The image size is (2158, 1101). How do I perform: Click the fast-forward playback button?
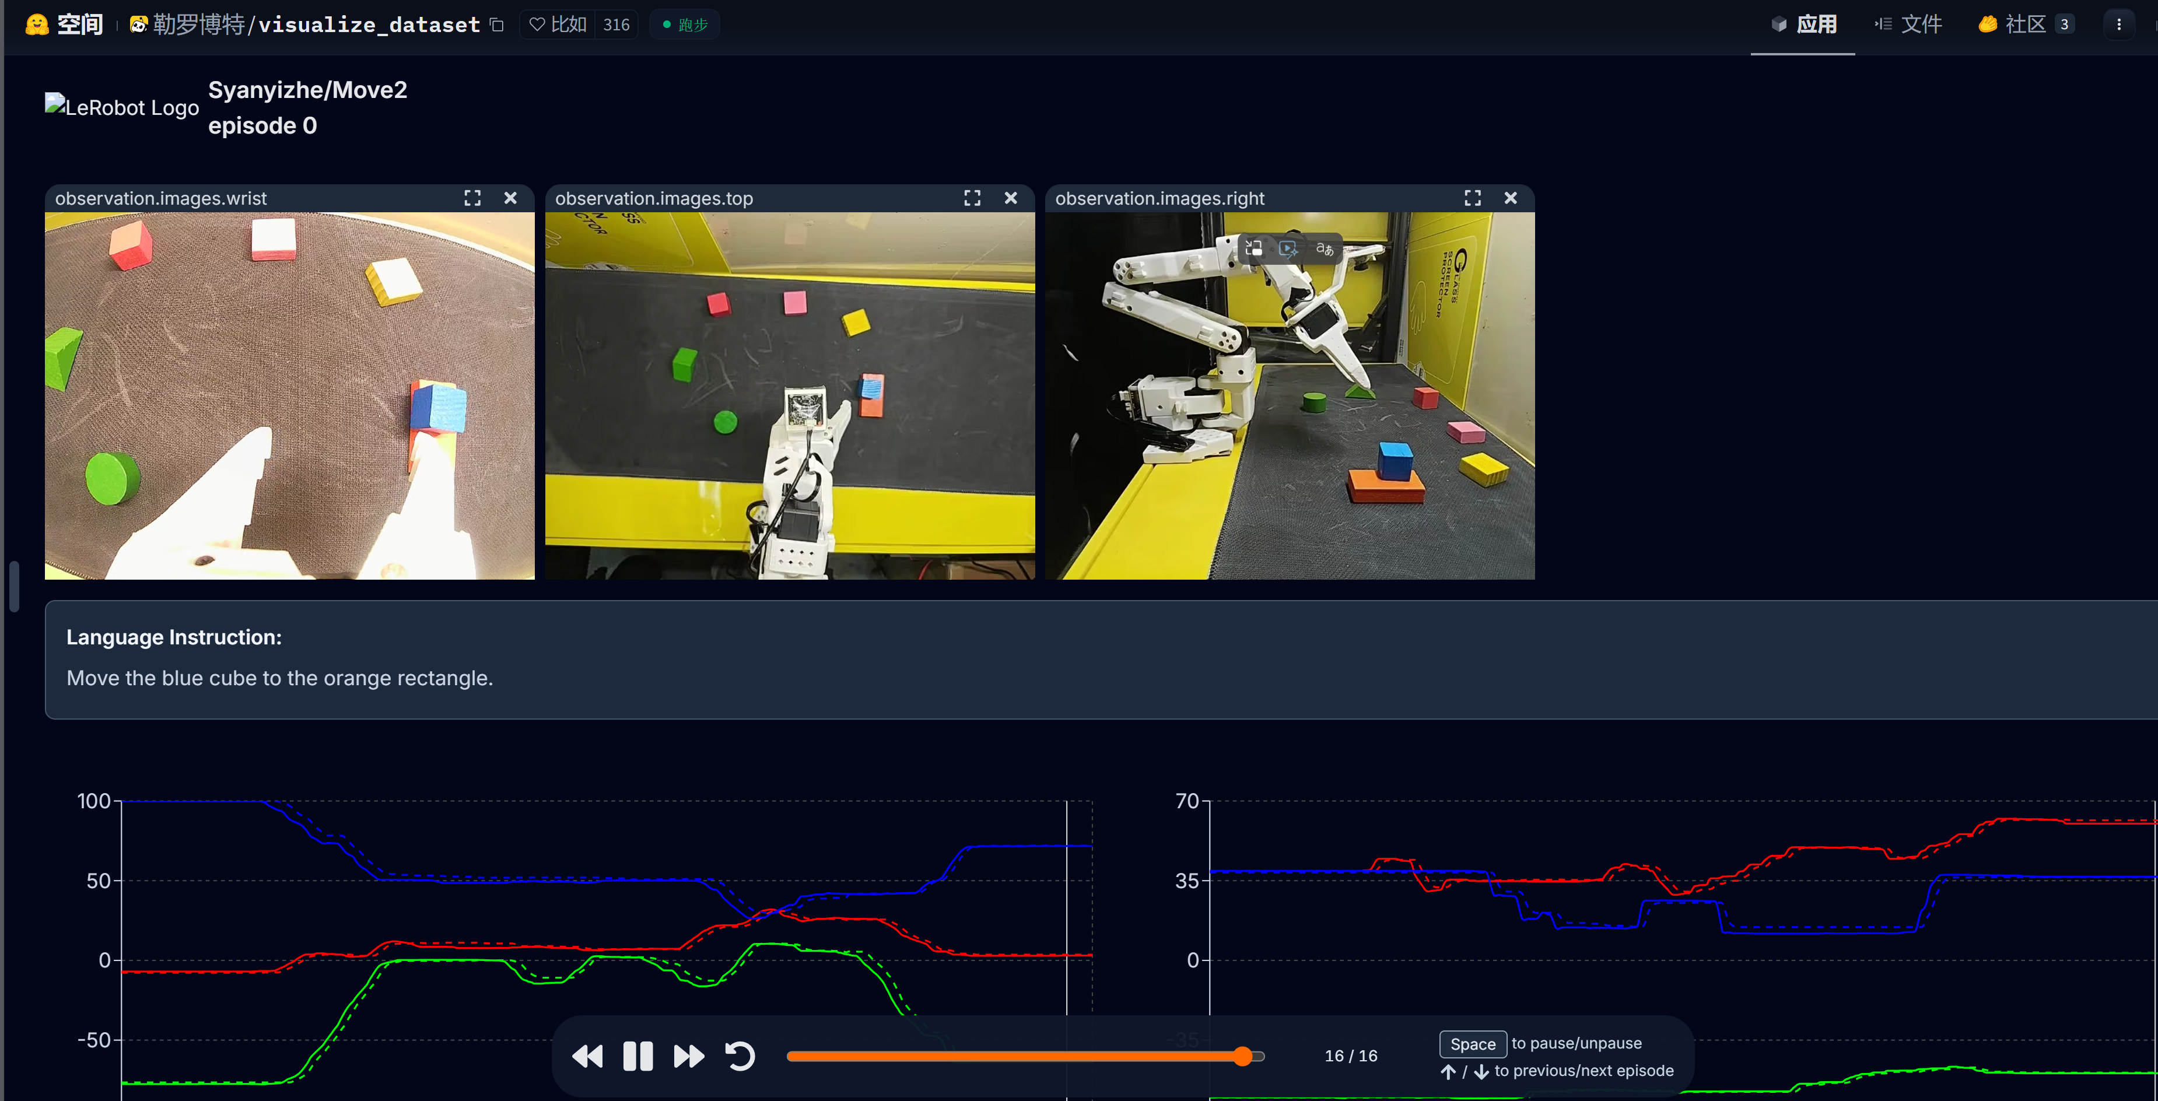click(689, 1056)
